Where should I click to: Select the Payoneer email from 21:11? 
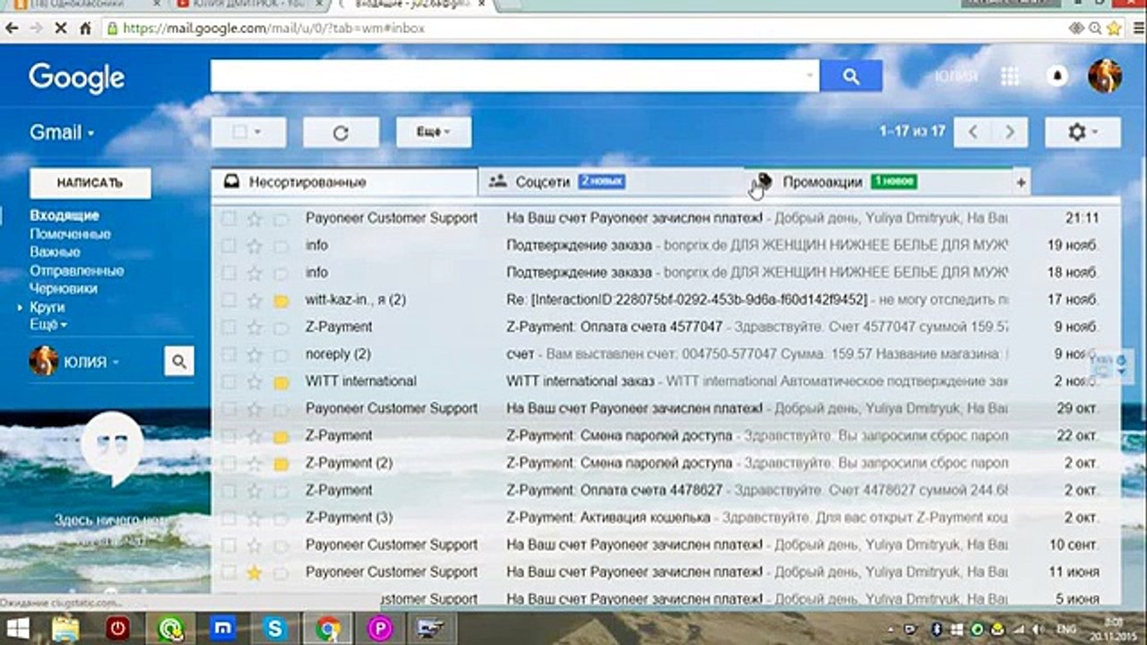(x=229, y=218)
